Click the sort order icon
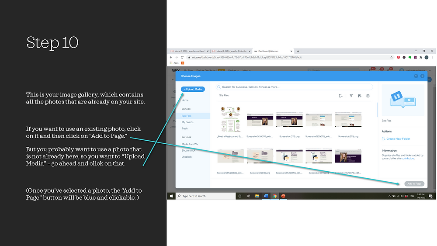 pos(360,96)
